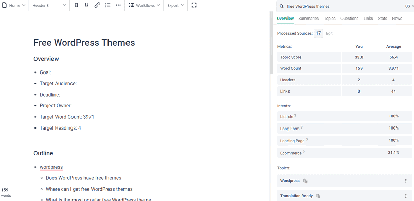
Task: Enter fullscreen editor mode
Action: pyautogui.click(x=194, y=5)
